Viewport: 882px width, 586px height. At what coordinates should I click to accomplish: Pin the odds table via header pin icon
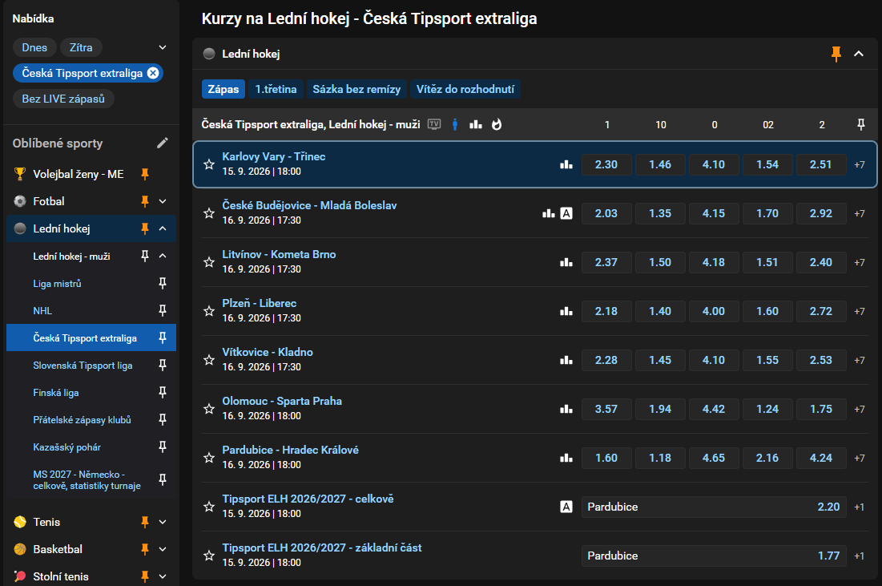pos(860,124)
